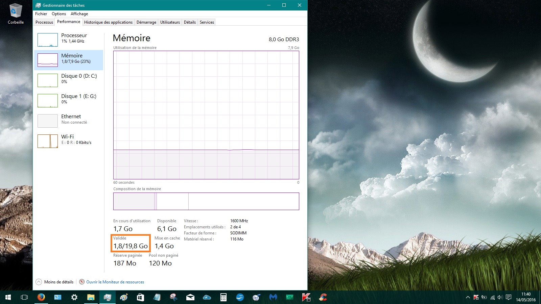
Task: Open the volume control tray icon
Action: click(500, 297)
